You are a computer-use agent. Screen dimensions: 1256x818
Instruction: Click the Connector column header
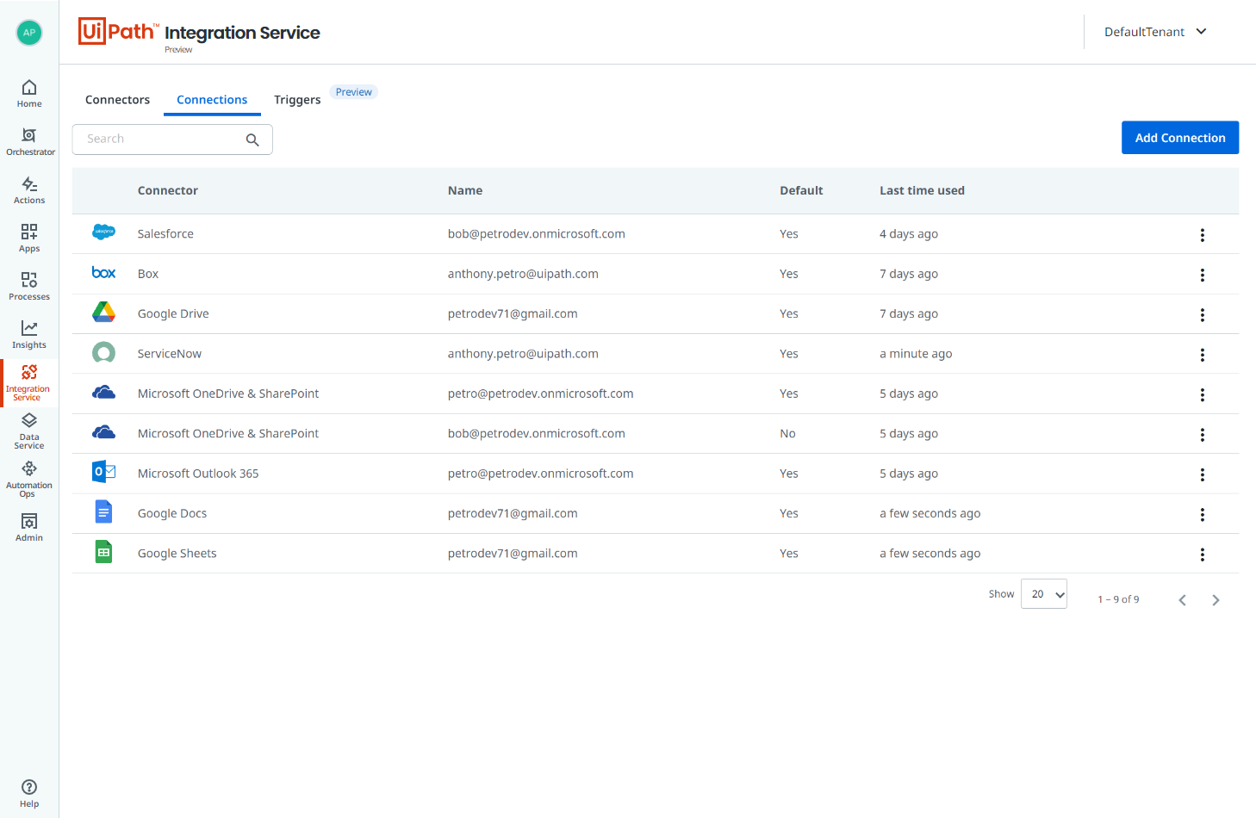click(168, 190)
